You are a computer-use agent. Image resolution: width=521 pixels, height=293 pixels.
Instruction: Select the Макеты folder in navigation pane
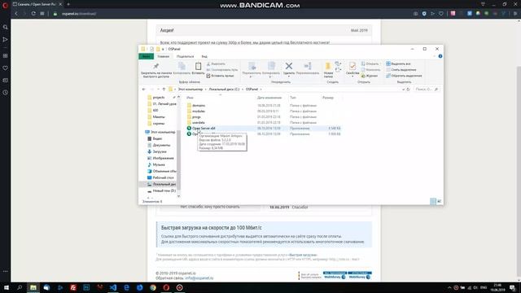pyautogui.click(x=159, y=117)
